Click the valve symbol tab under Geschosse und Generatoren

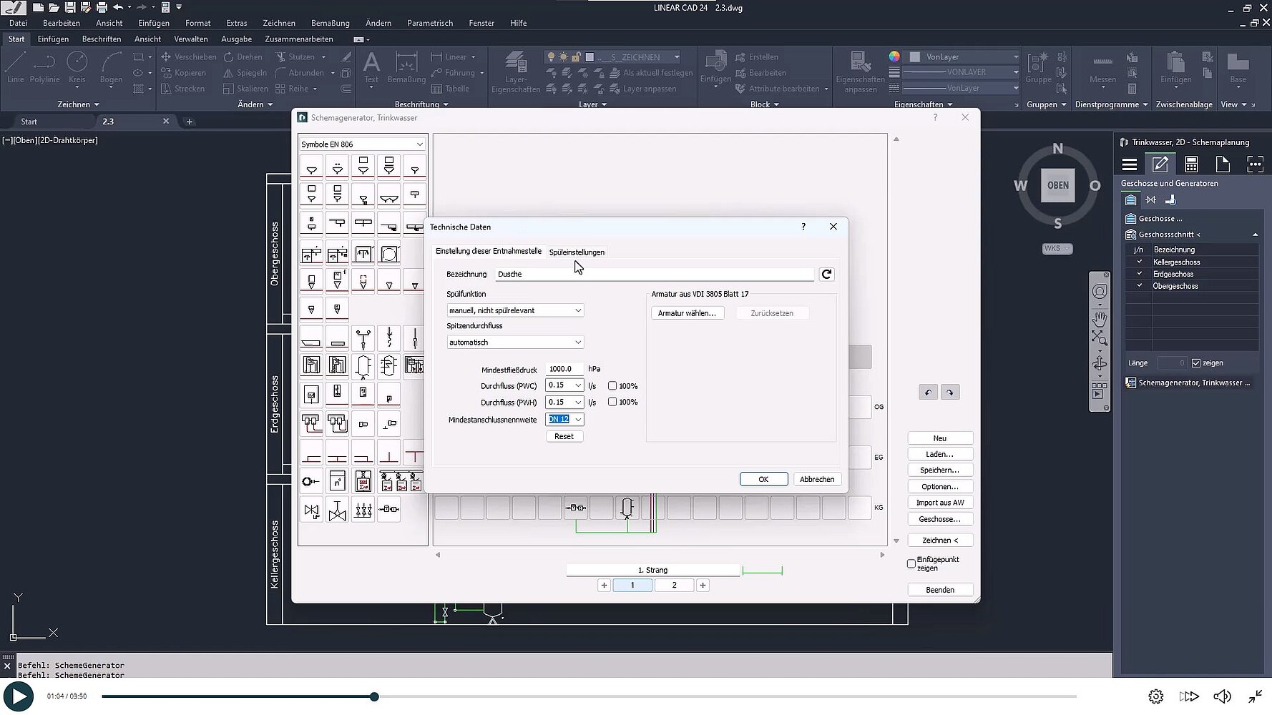1150,200
